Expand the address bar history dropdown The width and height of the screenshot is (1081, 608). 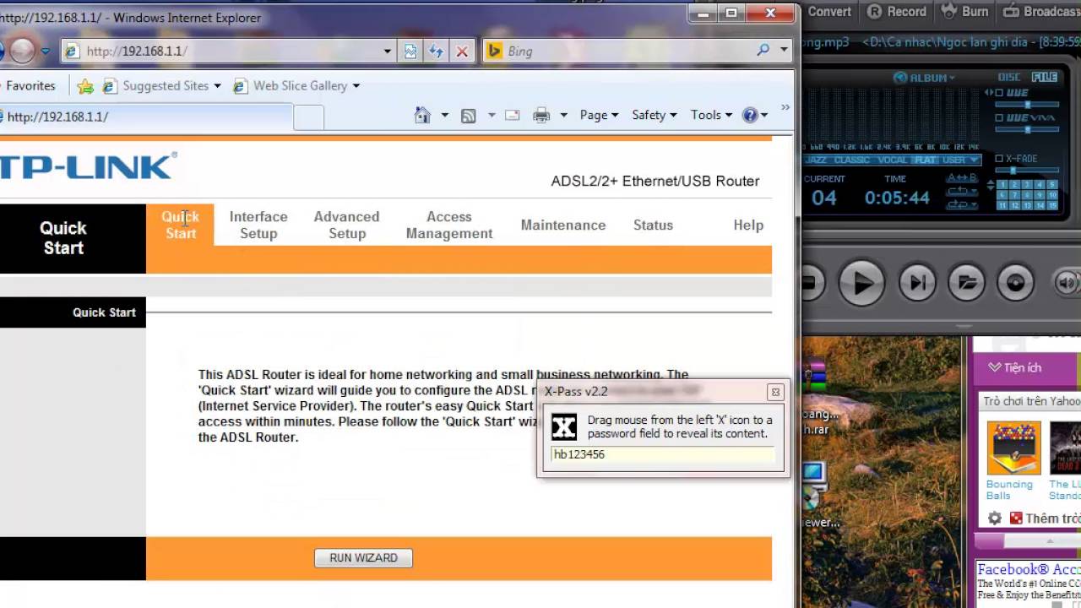click(x=387, y=51)
